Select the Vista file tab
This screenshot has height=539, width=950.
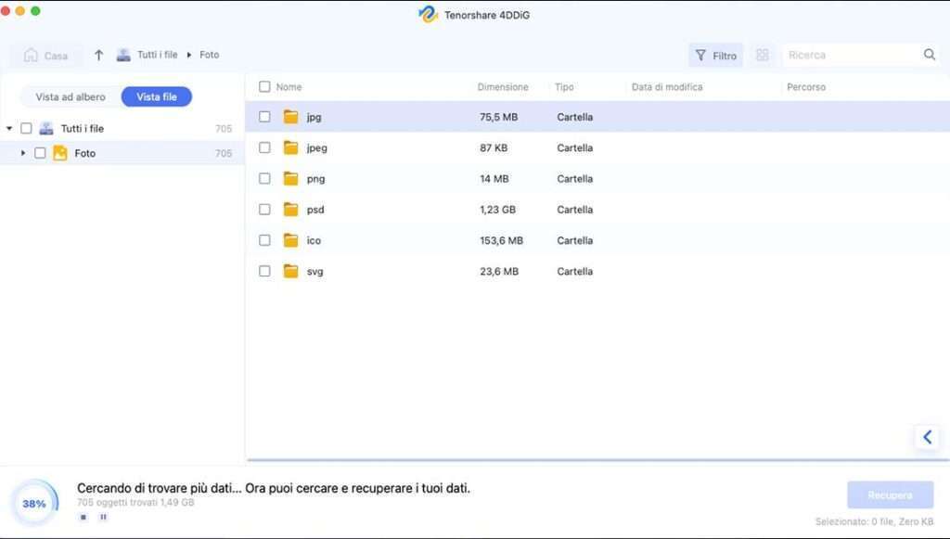(156, 96)
